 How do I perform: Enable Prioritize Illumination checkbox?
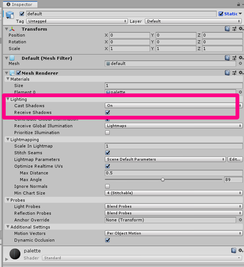click(x=107, y=133)
